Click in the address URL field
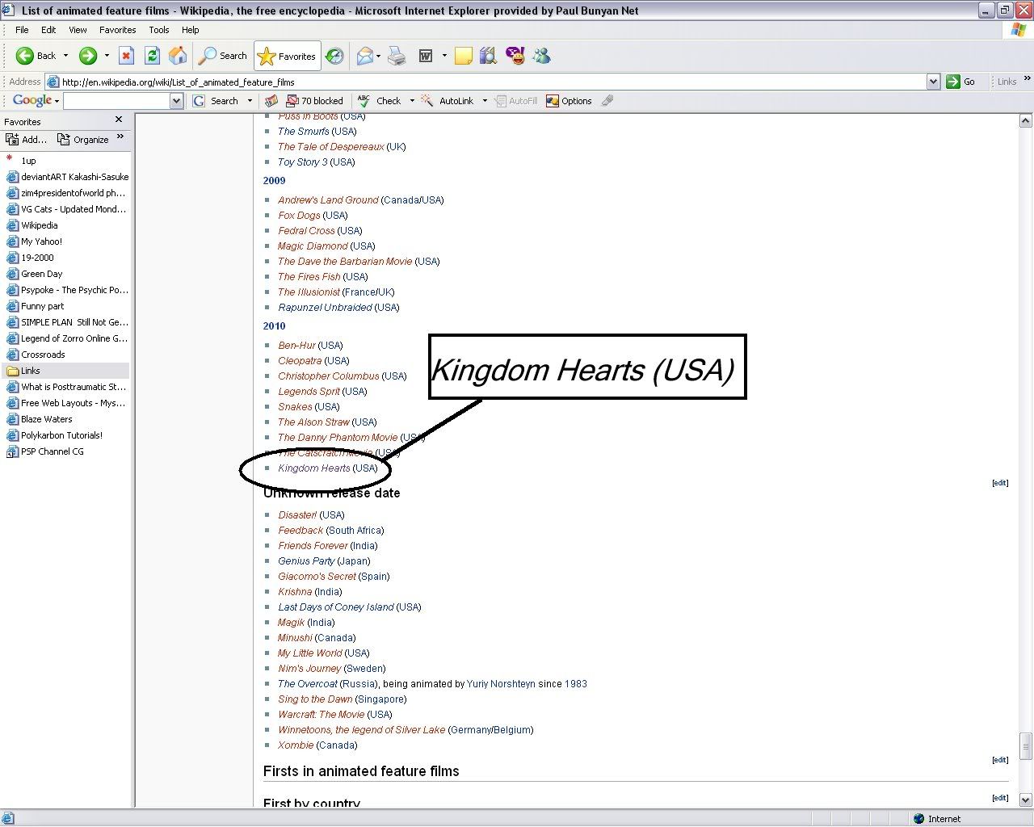 click(x=493, y=82)
